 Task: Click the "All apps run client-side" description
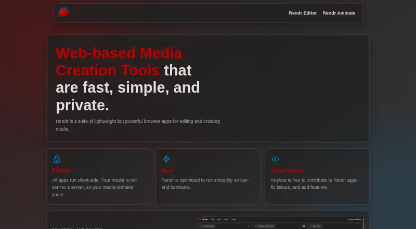point(95,187)
